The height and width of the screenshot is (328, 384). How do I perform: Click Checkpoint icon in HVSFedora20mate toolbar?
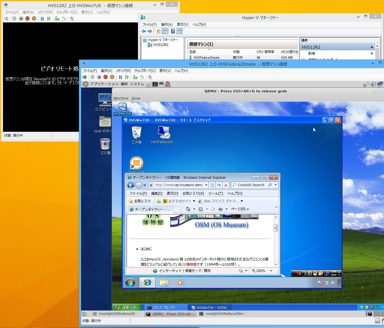(135, 77)
